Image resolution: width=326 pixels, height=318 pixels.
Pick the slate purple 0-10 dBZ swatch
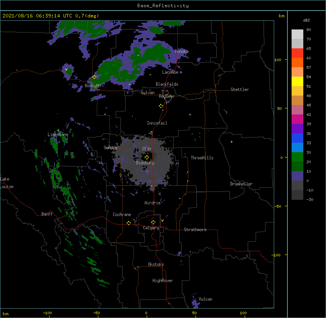297,176
